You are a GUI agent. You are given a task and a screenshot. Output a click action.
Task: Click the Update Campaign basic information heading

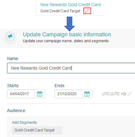point(67,34)
